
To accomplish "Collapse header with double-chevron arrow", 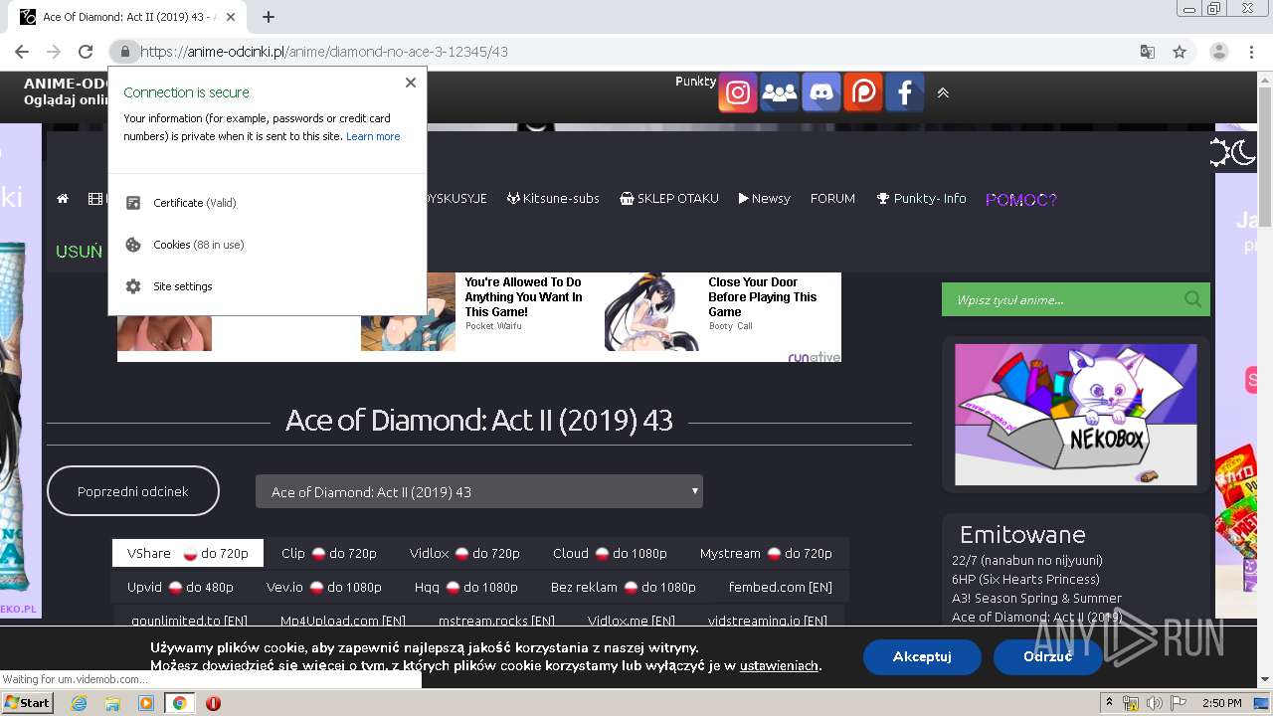I will click(943, 92).
